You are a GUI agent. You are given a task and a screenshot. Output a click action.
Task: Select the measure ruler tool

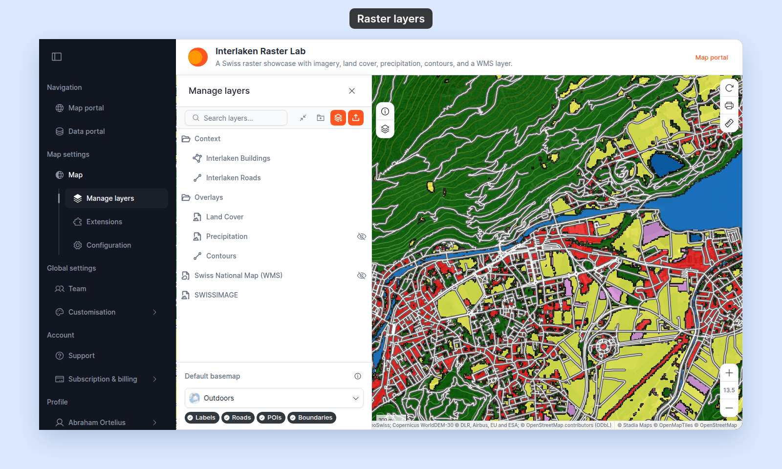pos(729,123)
